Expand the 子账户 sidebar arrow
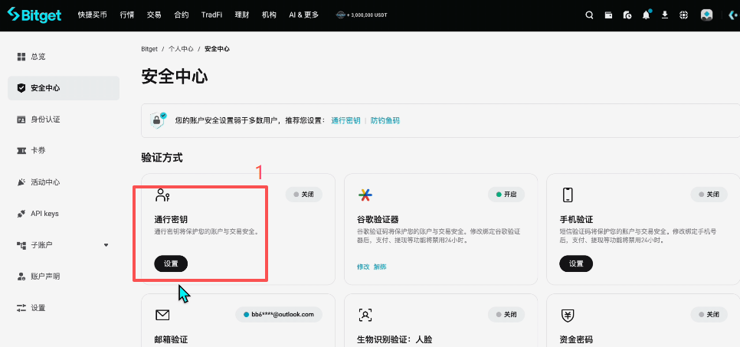 coord(106,245)
